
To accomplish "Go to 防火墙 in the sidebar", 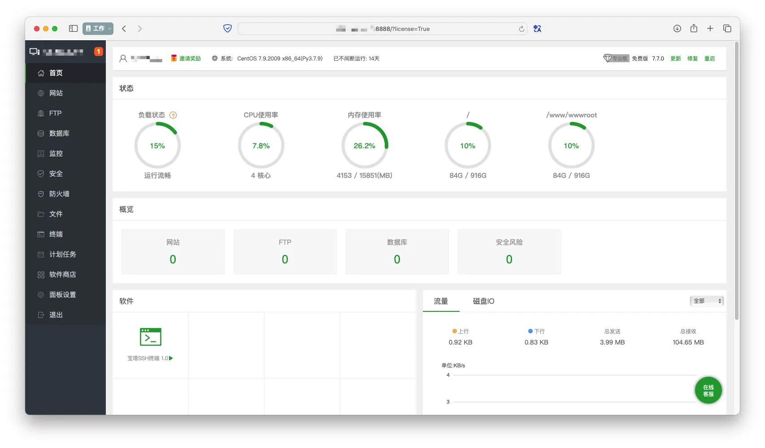I will tap(59, 194).
